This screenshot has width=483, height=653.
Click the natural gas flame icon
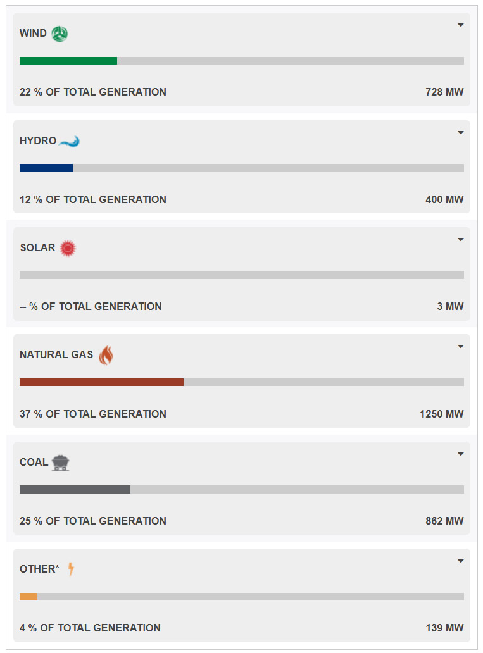point(106,355)
